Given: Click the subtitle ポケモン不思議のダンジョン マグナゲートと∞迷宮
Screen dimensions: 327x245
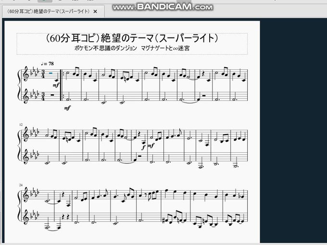Looking at the screenshot, I should pos(132,49).
